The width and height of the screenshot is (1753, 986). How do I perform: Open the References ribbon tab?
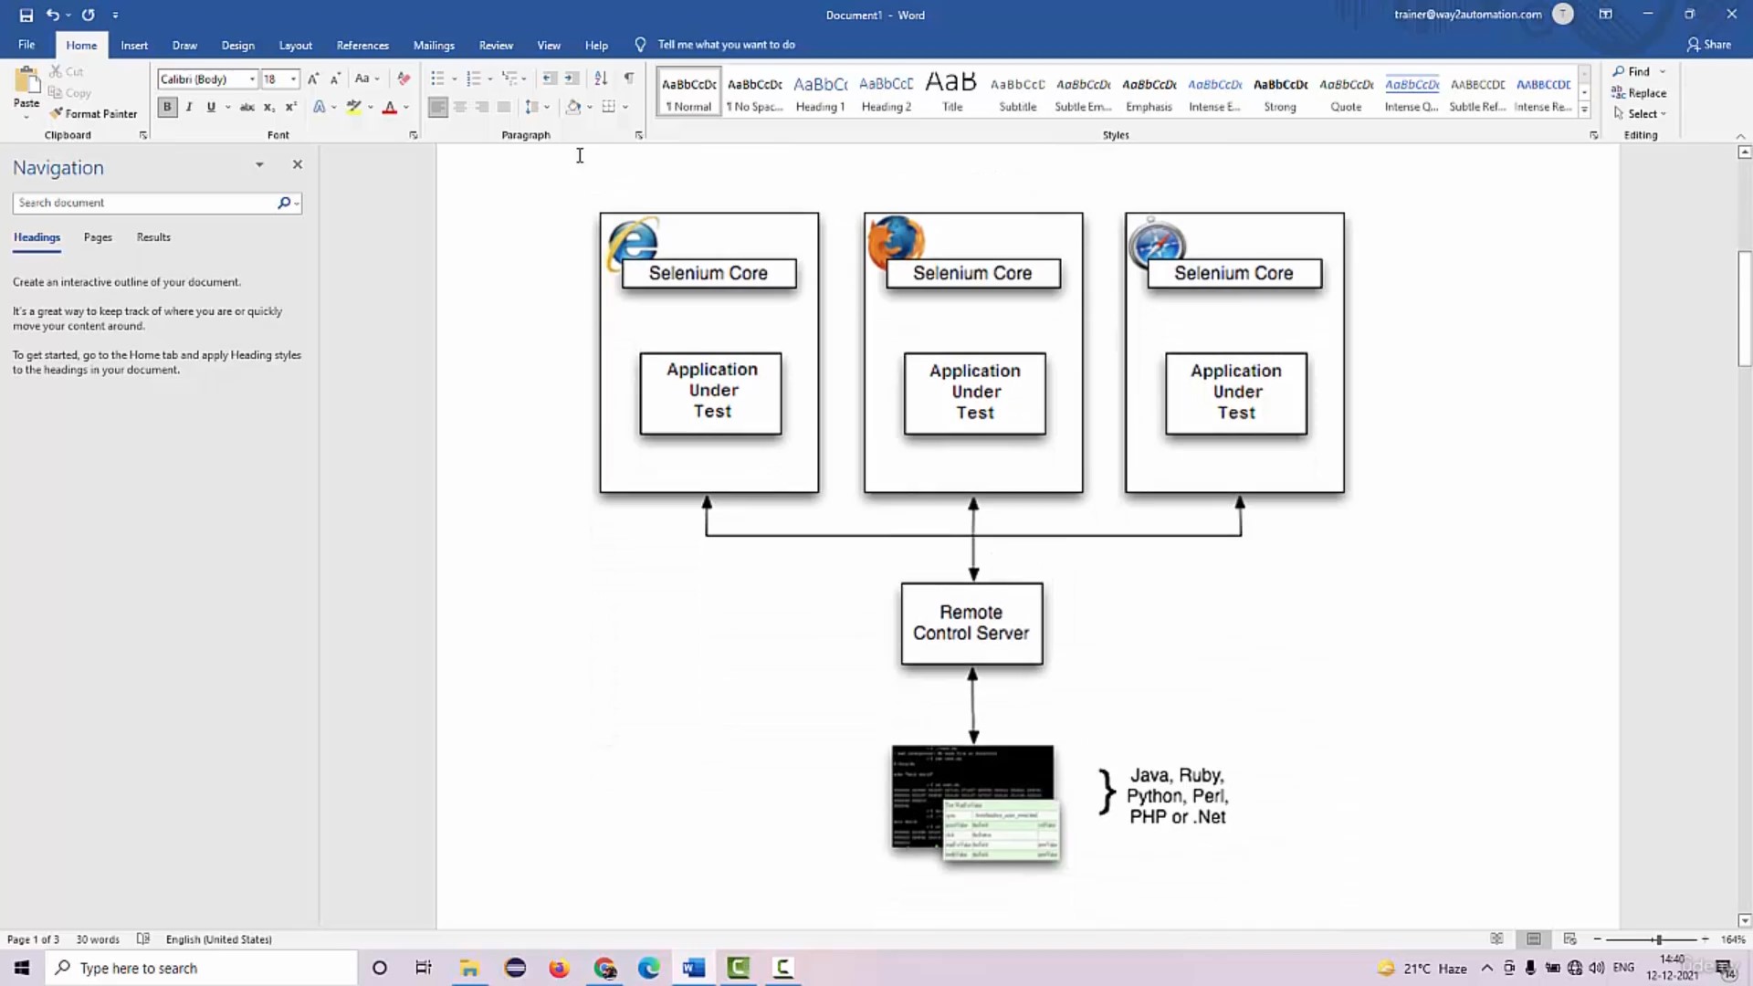coord(362,45)
